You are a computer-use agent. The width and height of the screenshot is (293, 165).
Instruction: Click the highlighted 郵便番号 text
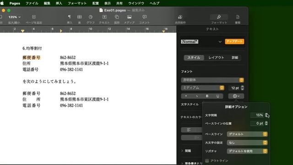[32, 57]
